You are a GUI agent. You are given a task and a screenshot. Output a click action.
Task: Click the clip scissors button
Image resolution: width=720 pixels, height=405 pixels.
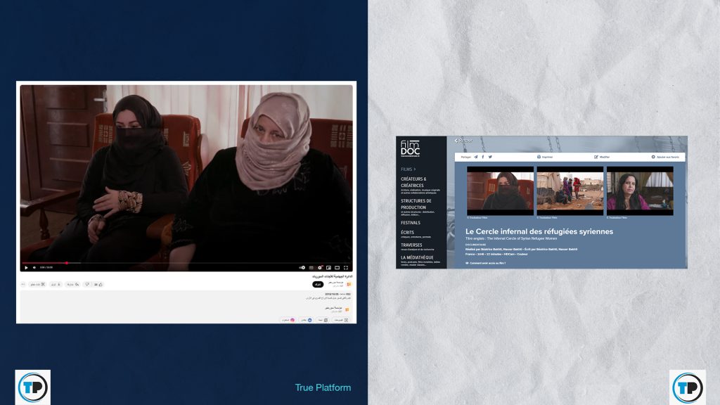click(37, 285)
